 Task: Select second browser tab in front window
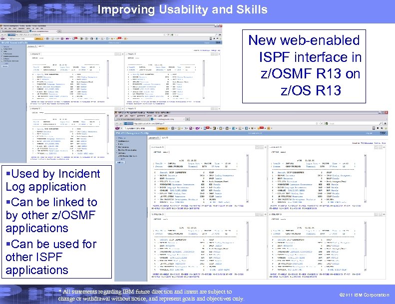point(167,119)
